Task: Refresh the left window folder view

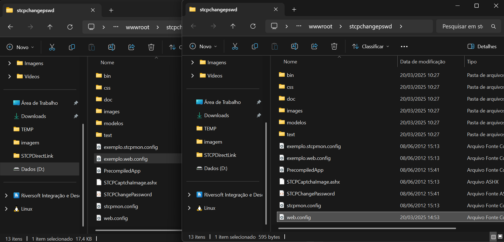Action: [x=70, y=27]
